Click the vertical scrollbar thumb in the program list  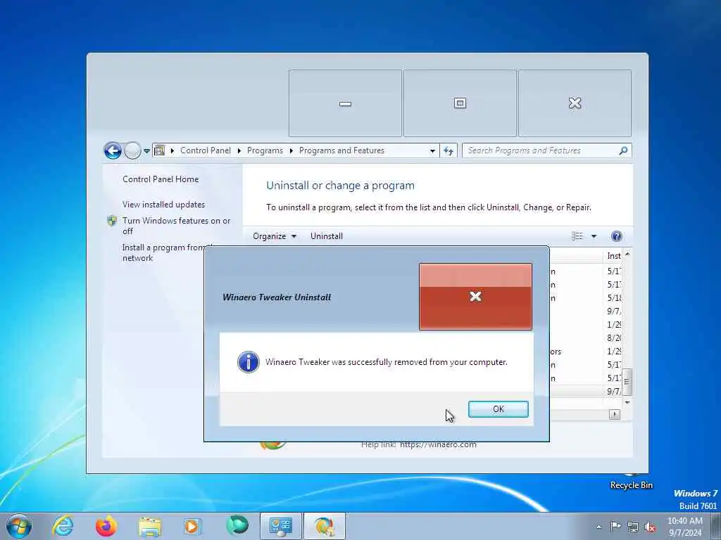[627, 382]
